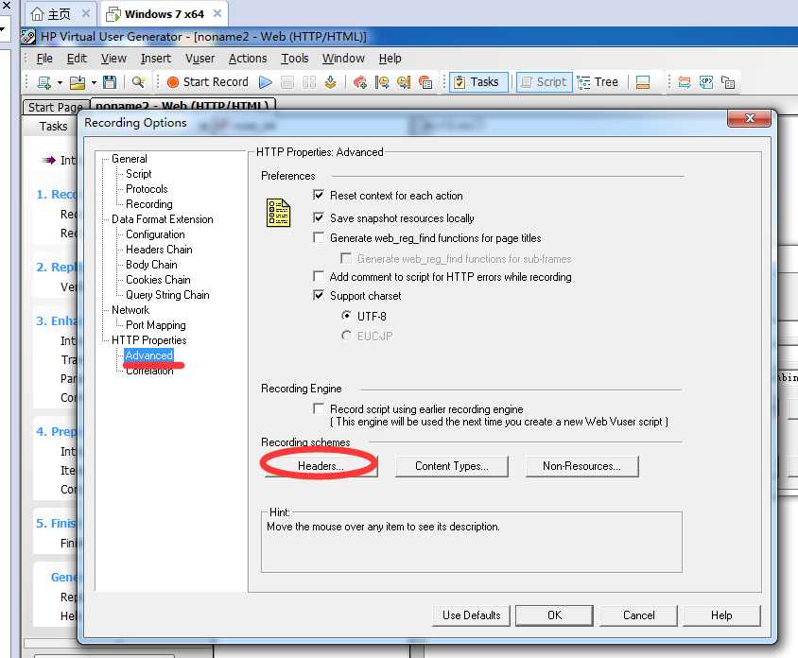This screenshot has width=798, height=658.
Task: Select the Windows 7 x64 VM tab
Action: [165, 14]
